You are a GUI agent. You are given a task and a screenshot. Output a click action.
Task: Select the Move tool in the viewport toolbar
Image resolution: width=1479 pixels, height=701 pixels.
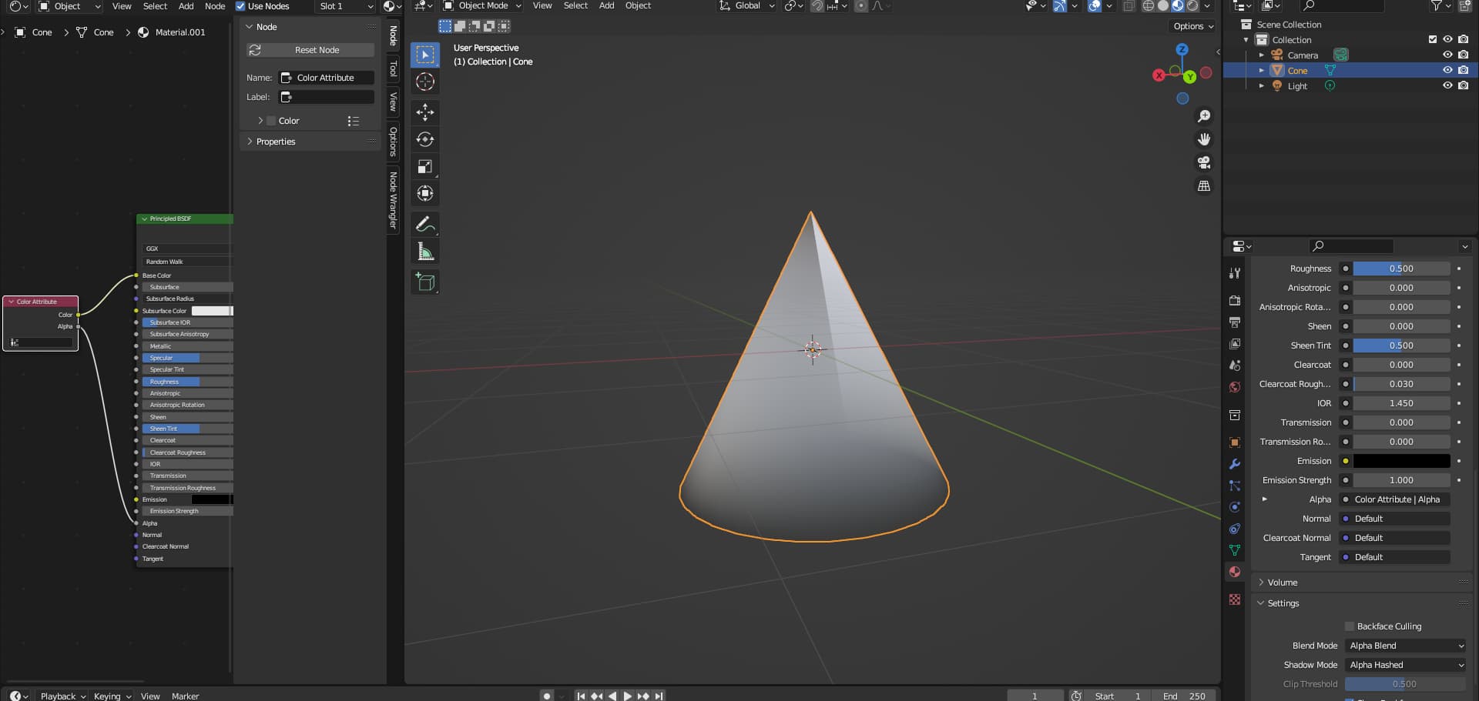point(425,113)
